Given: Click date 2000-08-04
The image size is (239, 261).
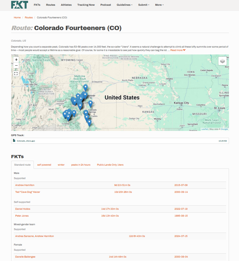Looking at the screenshot, I should [181, 257].
